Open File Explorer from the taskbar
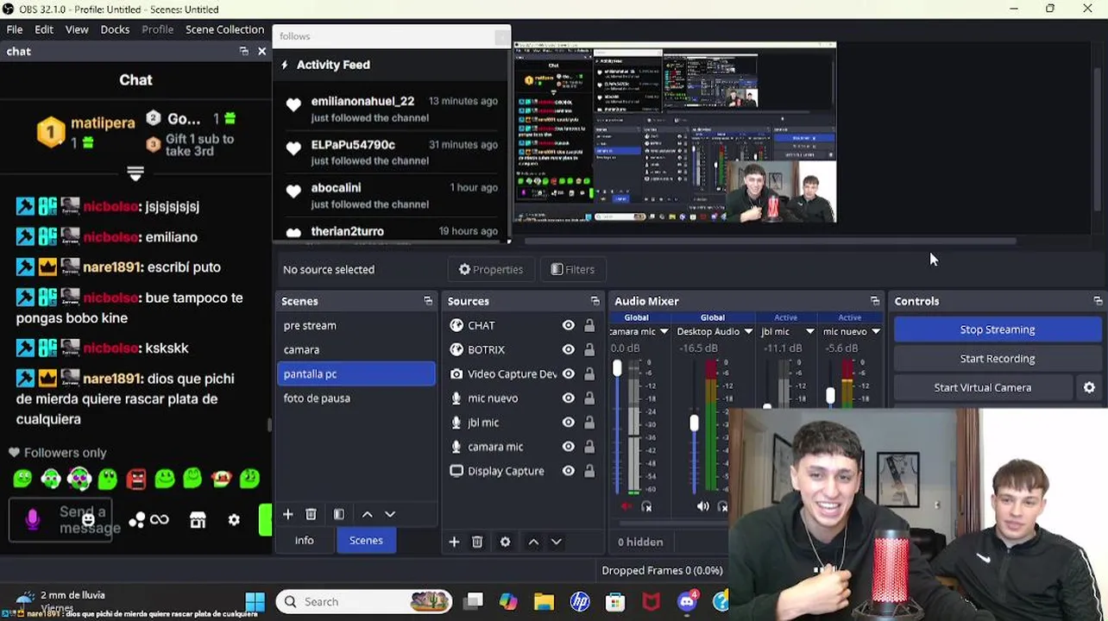Screen dimensions: 1108x621 544,601
